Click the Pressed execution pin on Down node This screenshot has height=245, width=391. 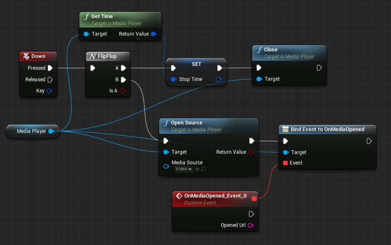(50, 68)
